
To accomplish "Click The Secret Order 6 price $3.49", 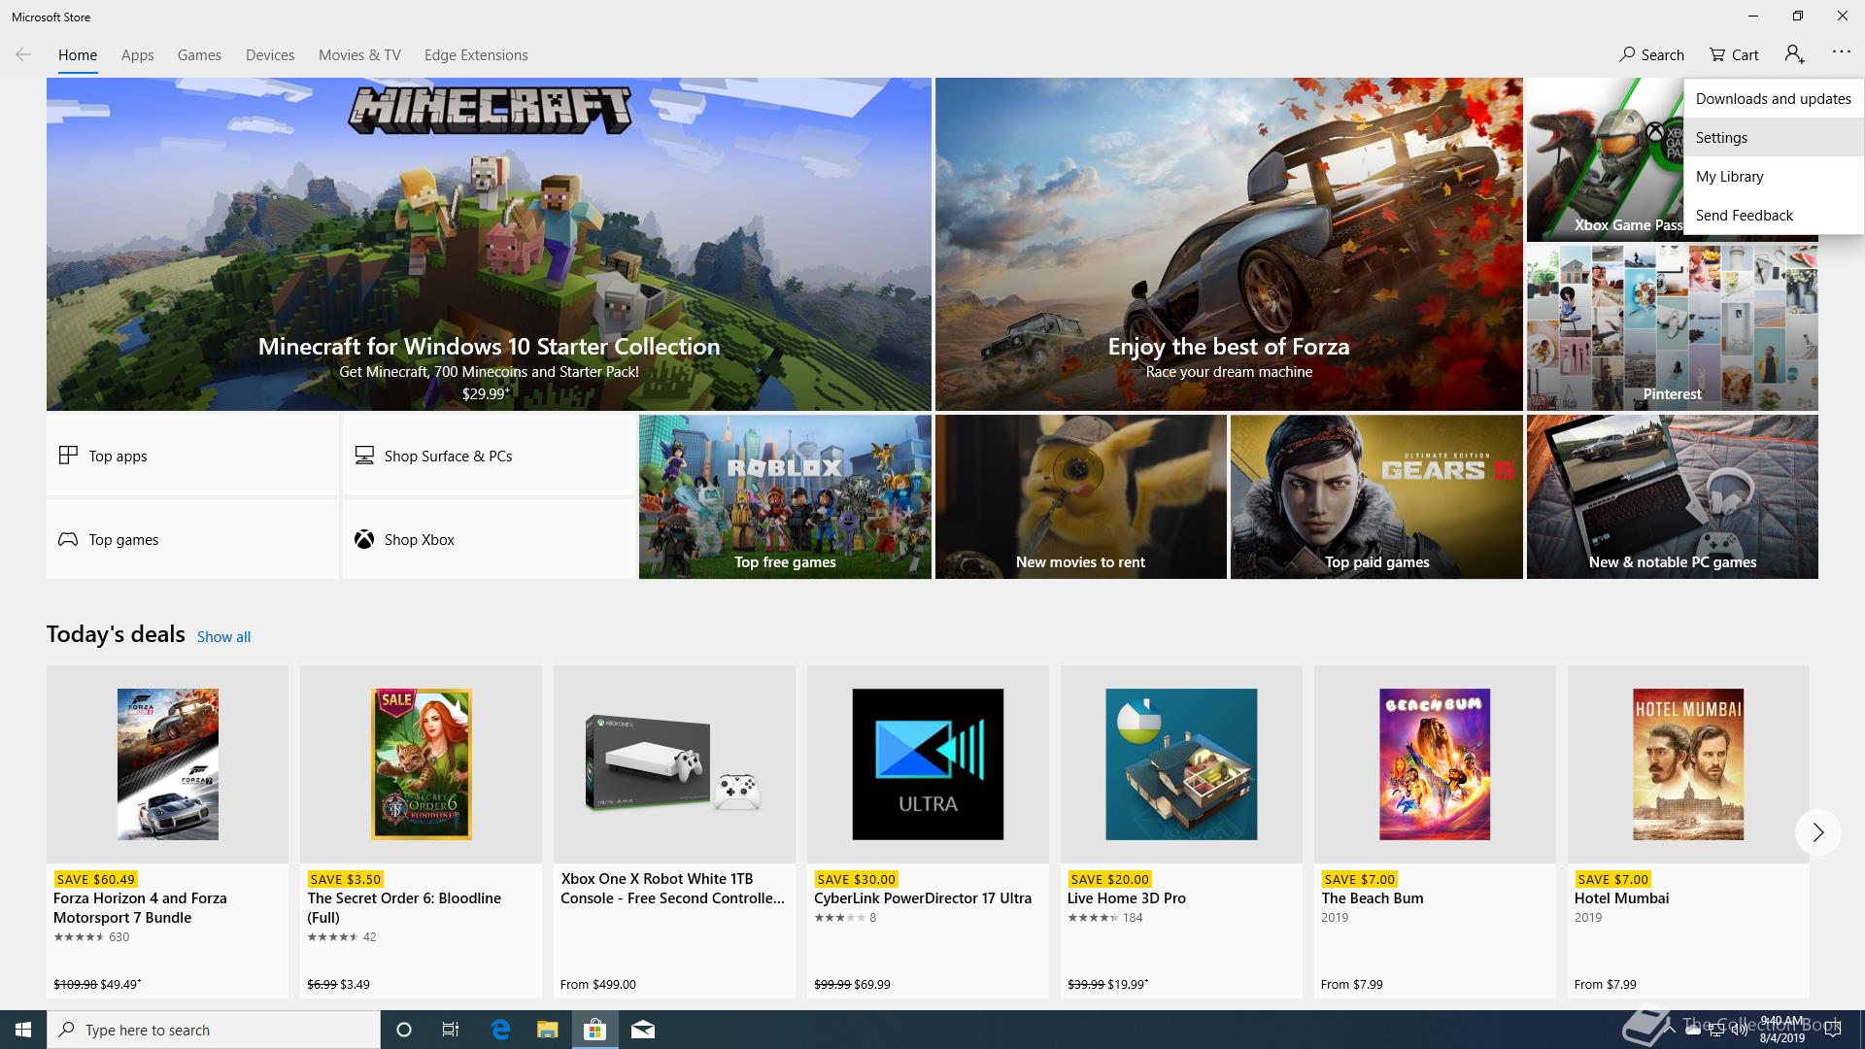I will [x=355, y=984].
